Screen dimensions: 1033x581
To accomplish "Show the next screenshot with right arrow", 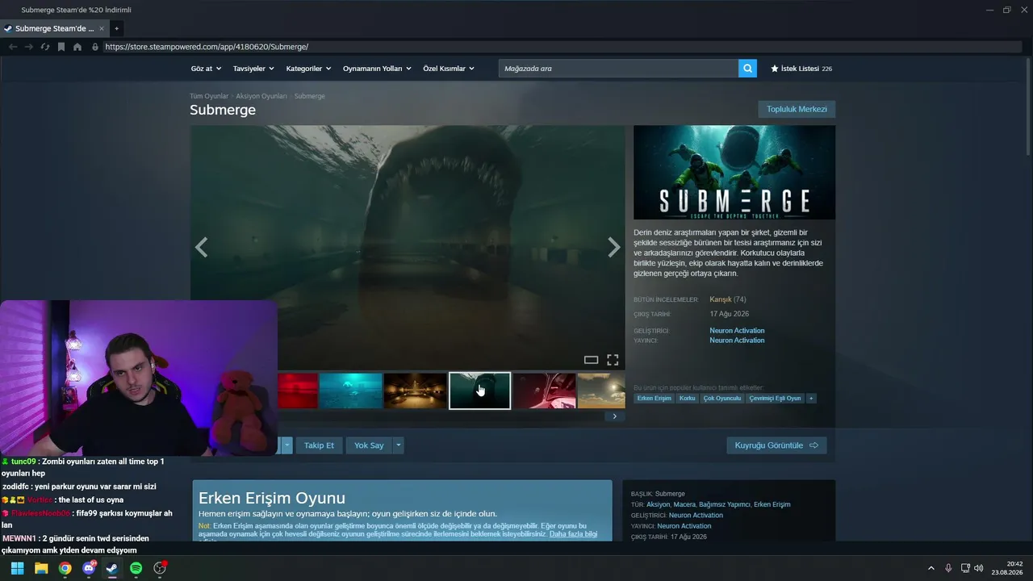I will point(614,247).
